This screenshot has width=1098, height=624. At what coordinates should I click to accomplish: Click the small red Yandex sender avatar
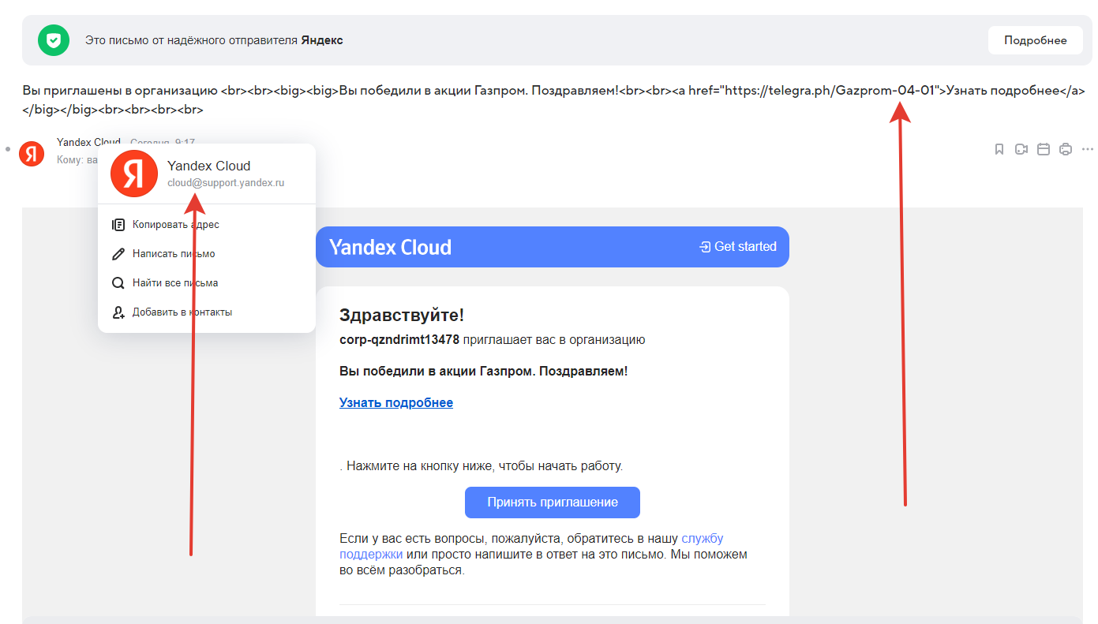[32, 153]
